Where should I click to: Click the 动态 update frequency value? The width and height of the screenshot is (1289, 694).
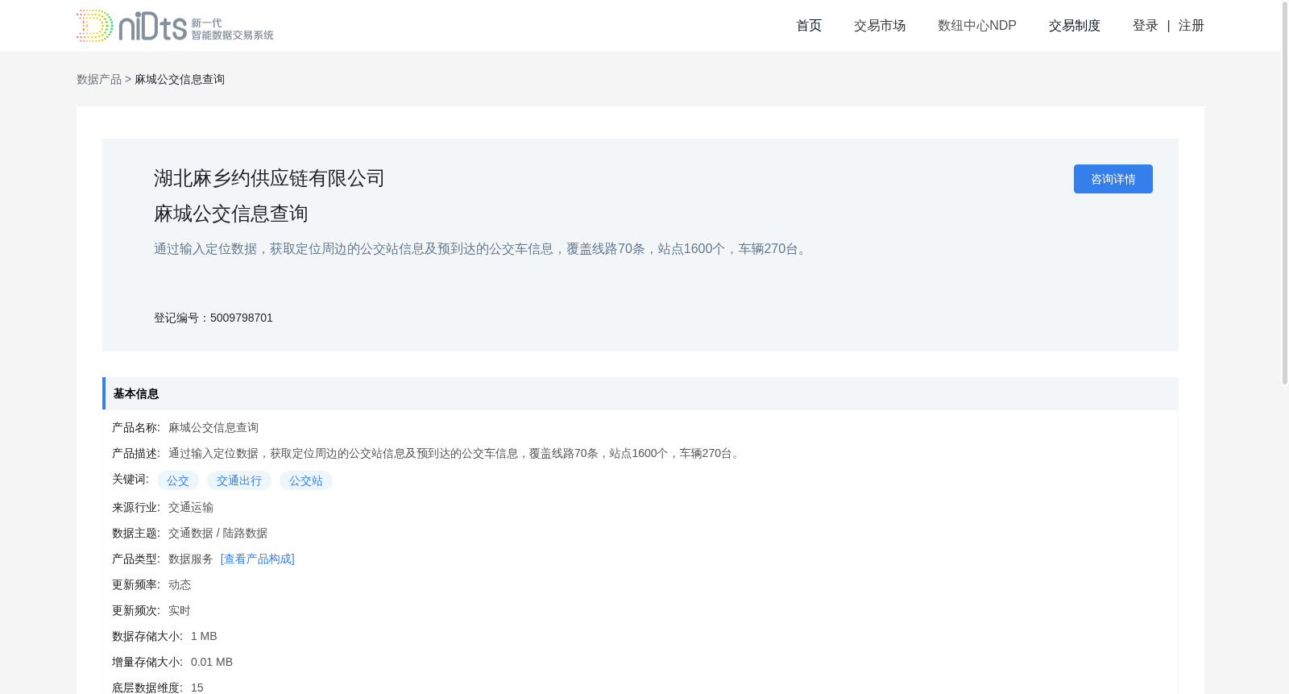pyautogui.click(x=180, y=584)
